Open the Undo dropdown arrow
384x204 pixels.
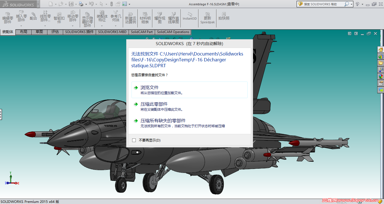click(96, 4)
